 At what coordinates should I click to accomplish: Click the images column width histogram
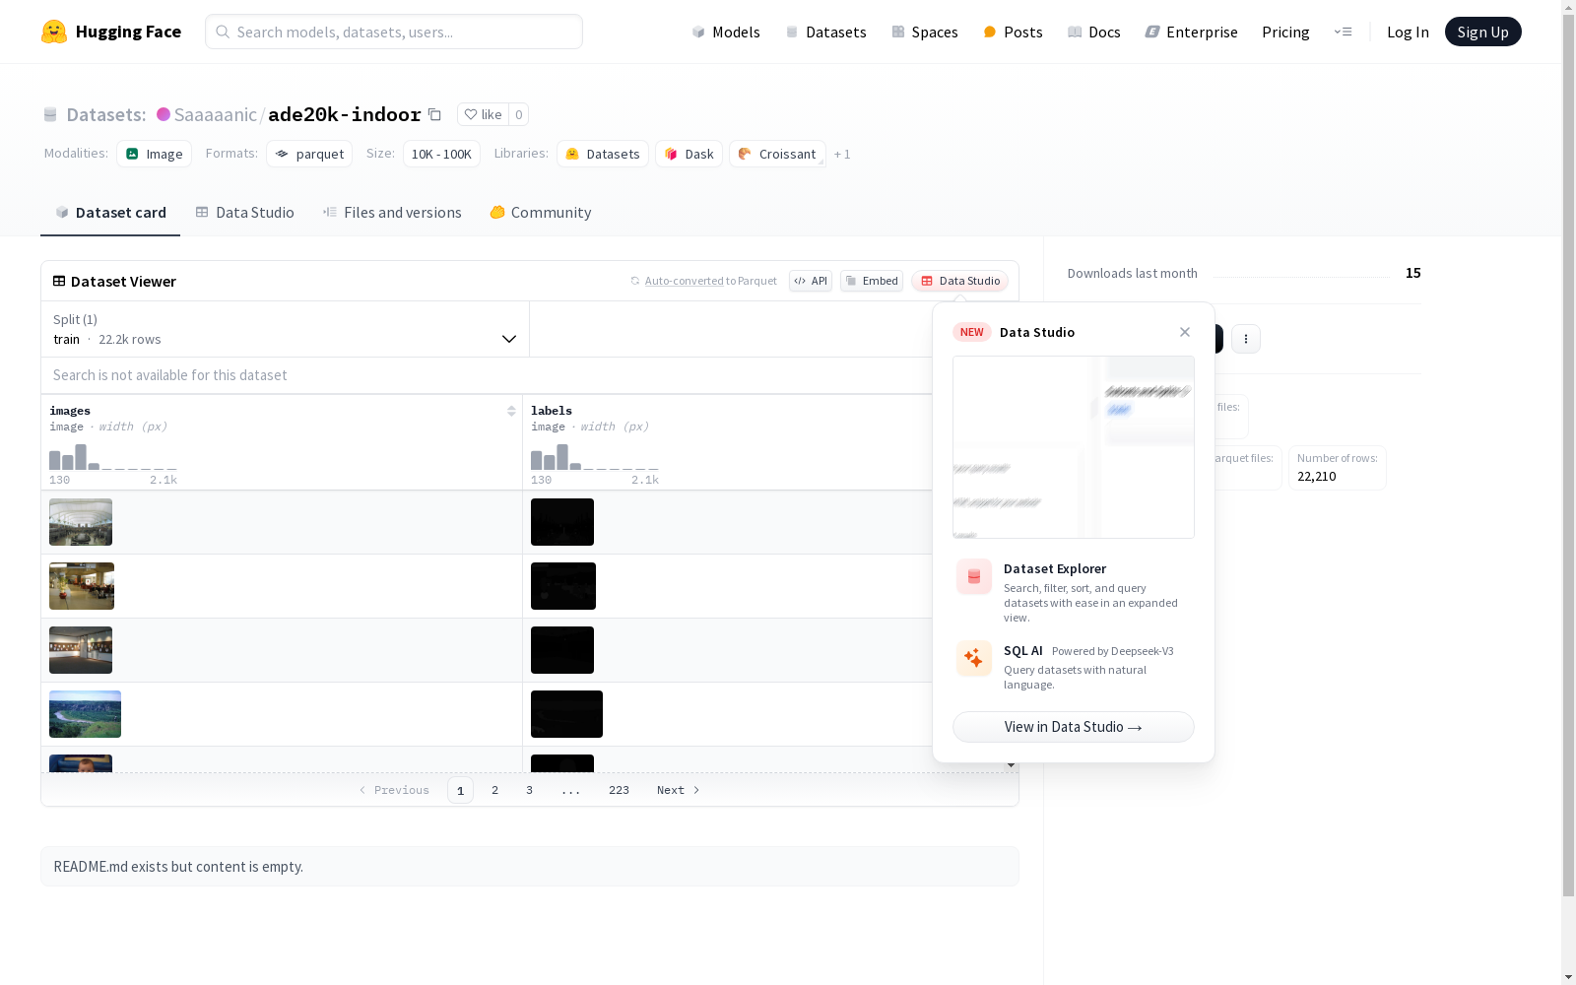(113, 456)
